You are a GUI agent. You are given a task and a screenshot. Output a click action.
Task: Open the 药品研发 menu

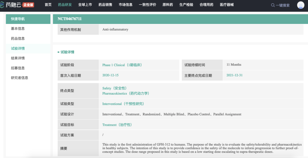(x=65, y=5)
